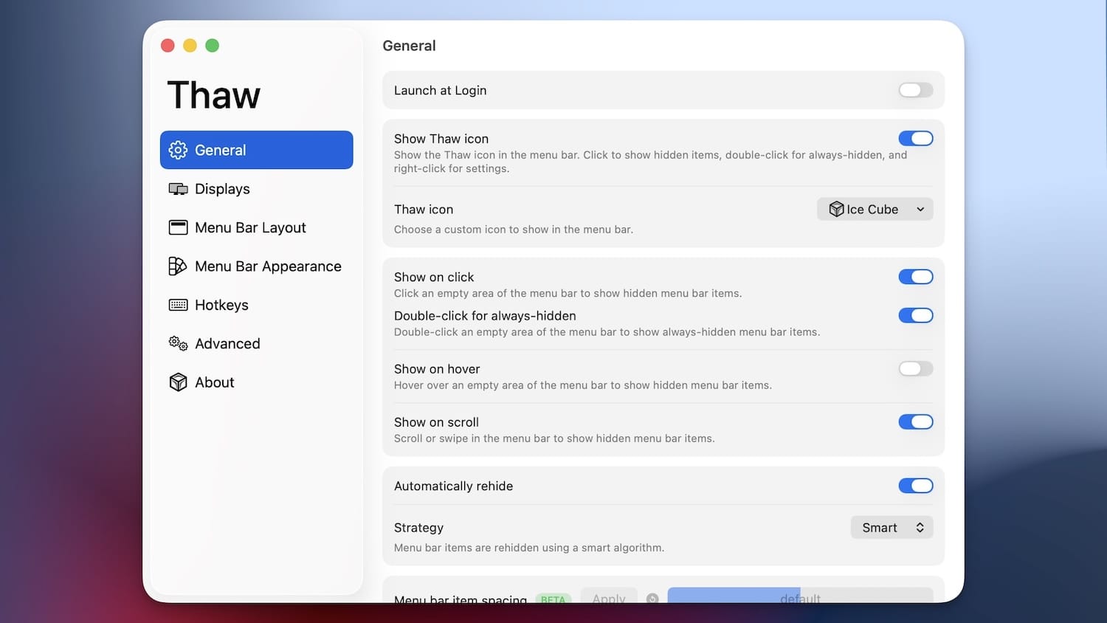
Task: Select the Advanced section
Action: click(256, 343)
